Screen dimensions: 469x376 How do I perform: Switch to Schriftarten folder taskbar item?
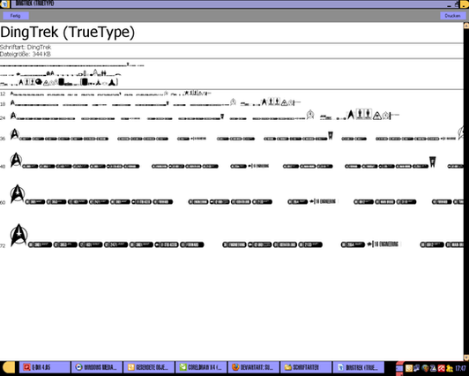tap(305, 367)
